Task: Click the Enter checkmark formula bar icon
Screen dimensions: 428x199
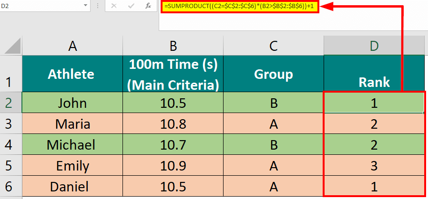Action: click(x=131, y=6)
